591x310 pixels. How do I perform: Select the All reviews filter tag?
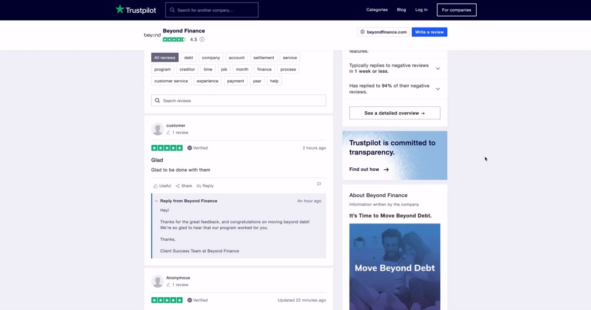click(165, 58)
